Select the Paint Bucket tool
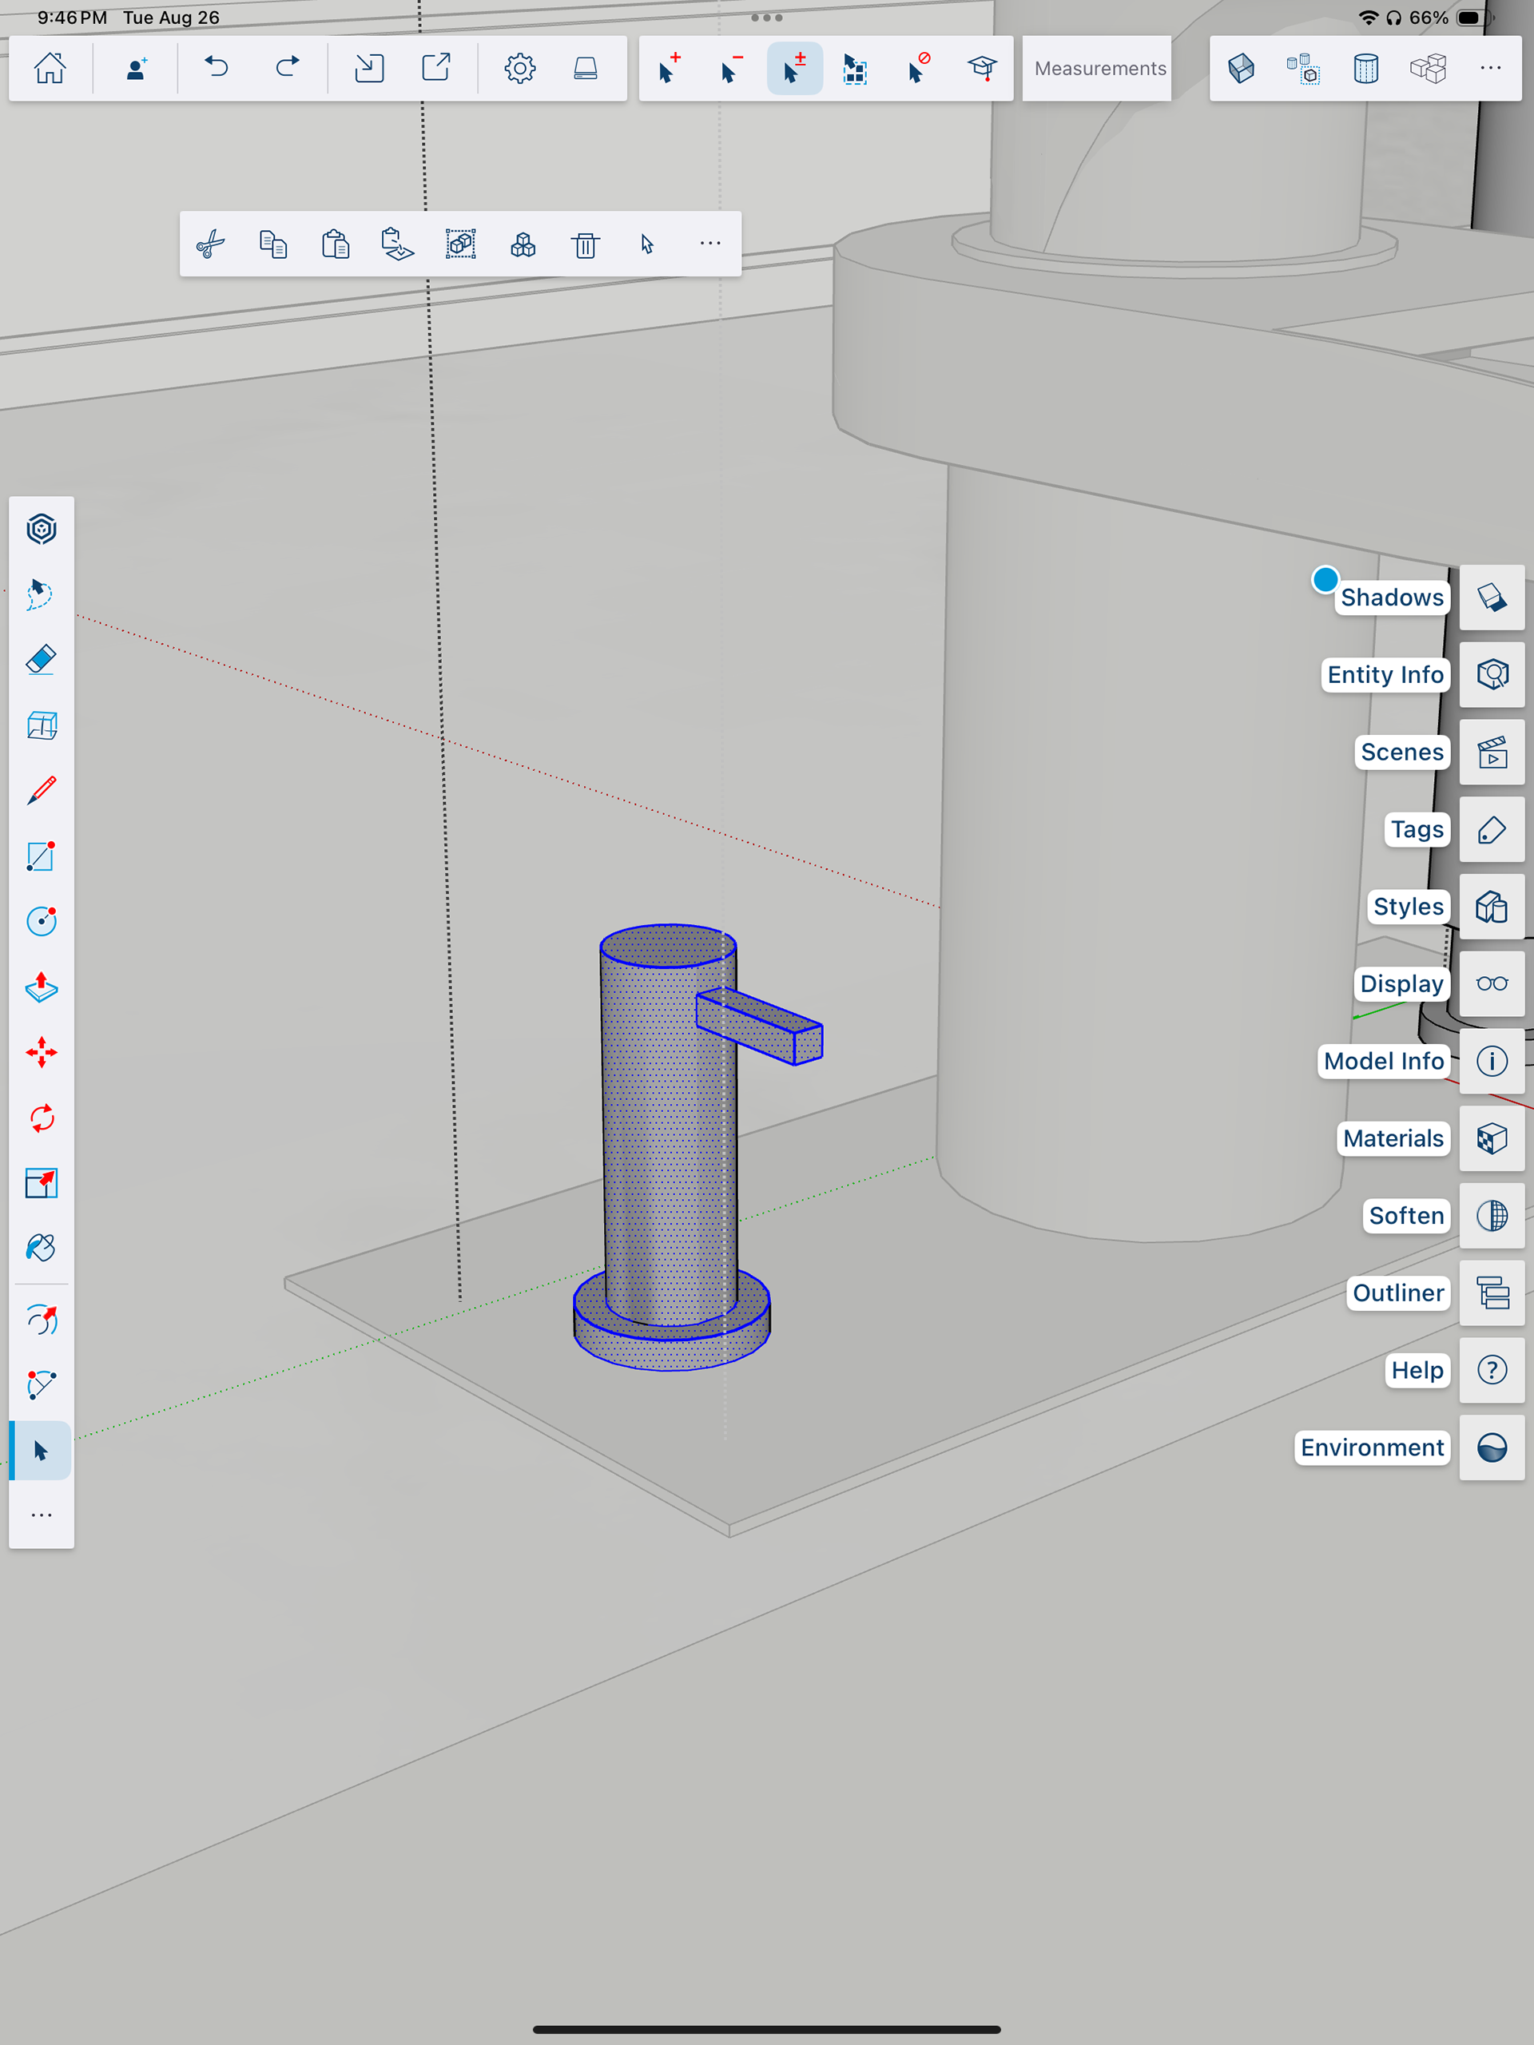The width and height of the screenshot is (1534, 2045). 42,1248
